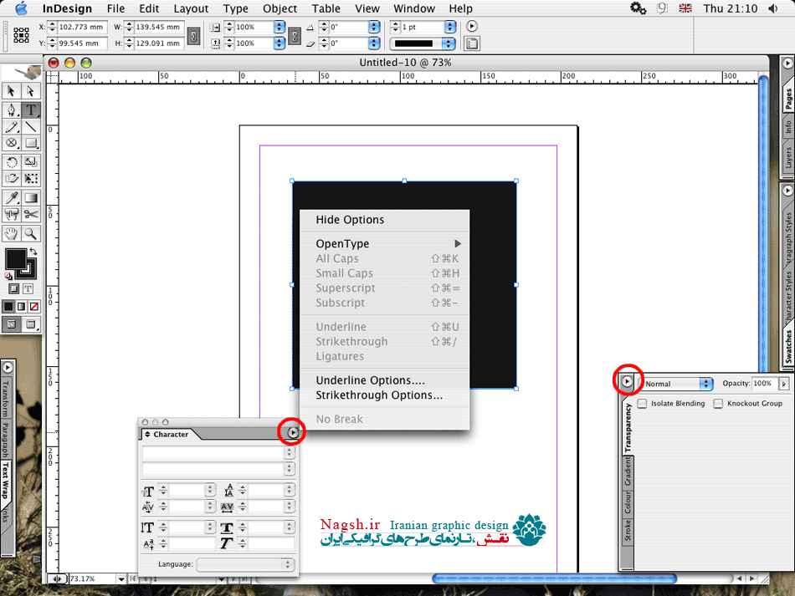The height and width of the screenshot is (596, 795).
Task: Select the Rectangle tool
Action: click(30, 143)
